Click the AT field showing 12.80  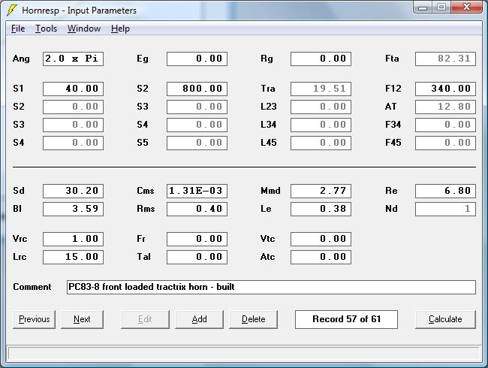point(445,107)
